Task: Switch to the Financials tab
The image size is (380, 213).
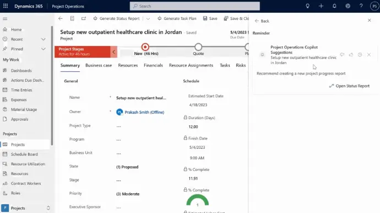Action: point(153,65)
